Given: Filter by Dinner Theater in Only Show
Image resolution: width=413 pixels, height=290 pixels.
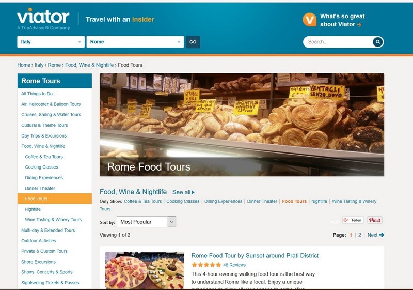Looking at the screenshot, I should (262, 201).
